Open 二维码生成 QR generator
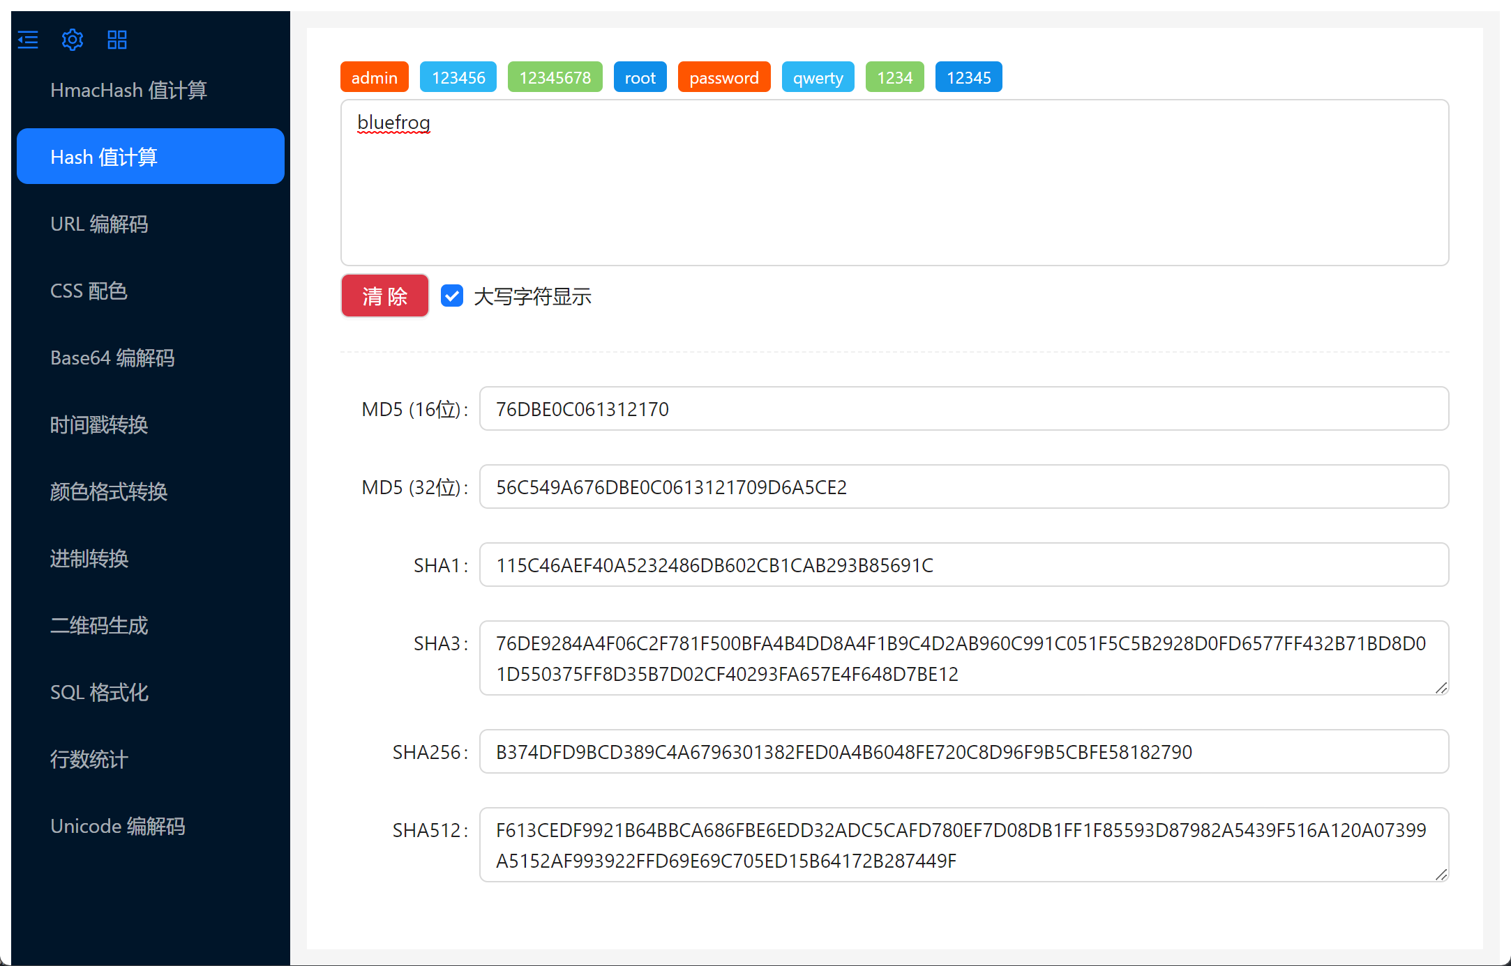Screen dimensions: 1511x966 pyautogui.click(x=99, y=625)
